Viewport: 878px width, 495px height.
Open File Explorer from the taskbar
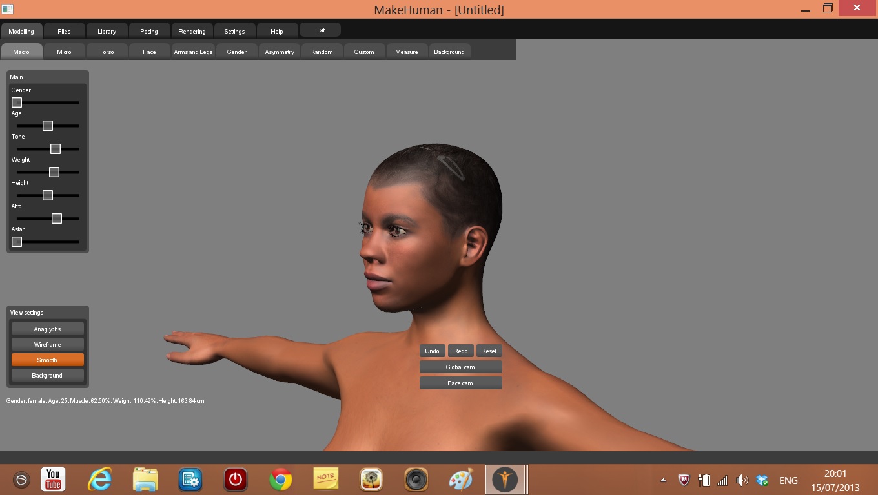[x=144, y=479]
